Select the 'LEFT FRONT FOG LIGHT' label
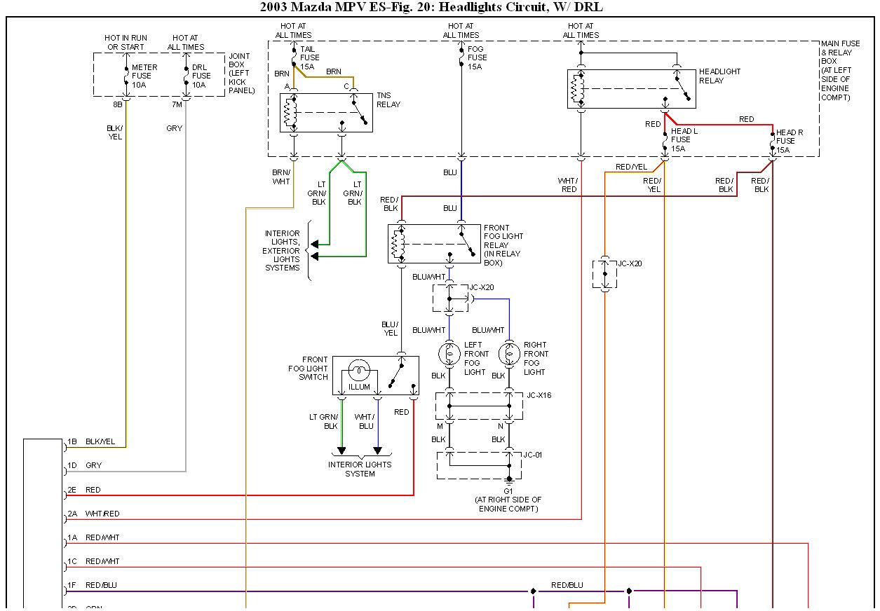880x611 pixels. point(475,358)
